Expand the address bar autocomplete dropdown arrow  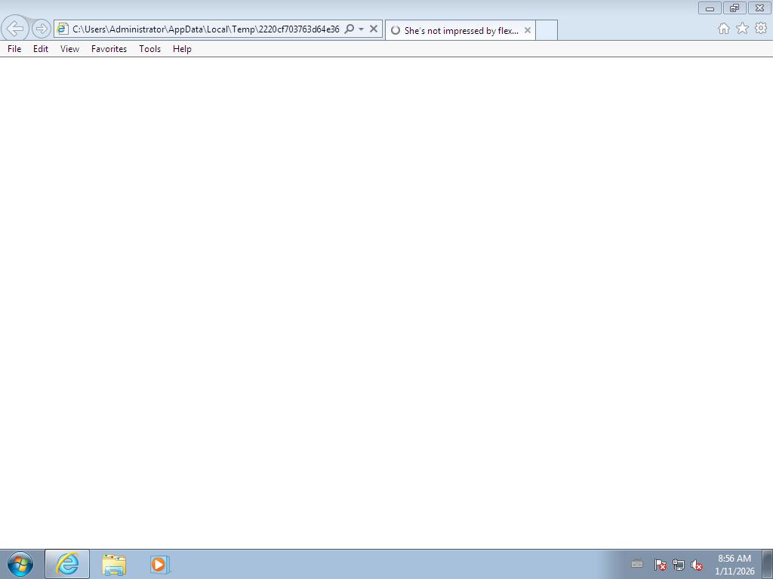pos(361,29)
